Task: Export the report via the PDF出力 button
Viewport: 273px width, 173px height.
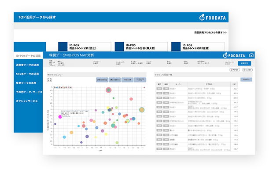Action: coord(235,70)
